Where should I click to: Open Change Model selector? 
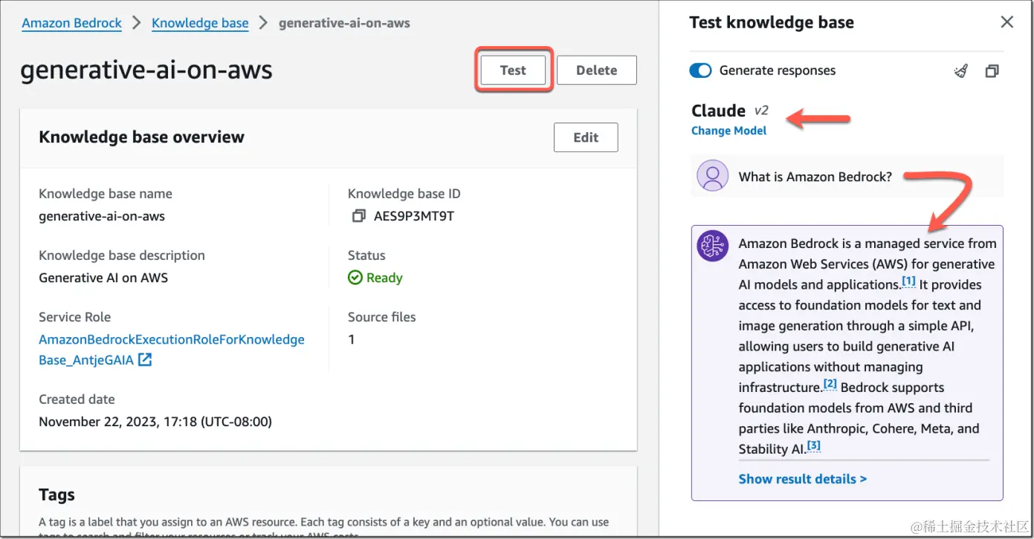pyautogui.click(x=728, y=131)
